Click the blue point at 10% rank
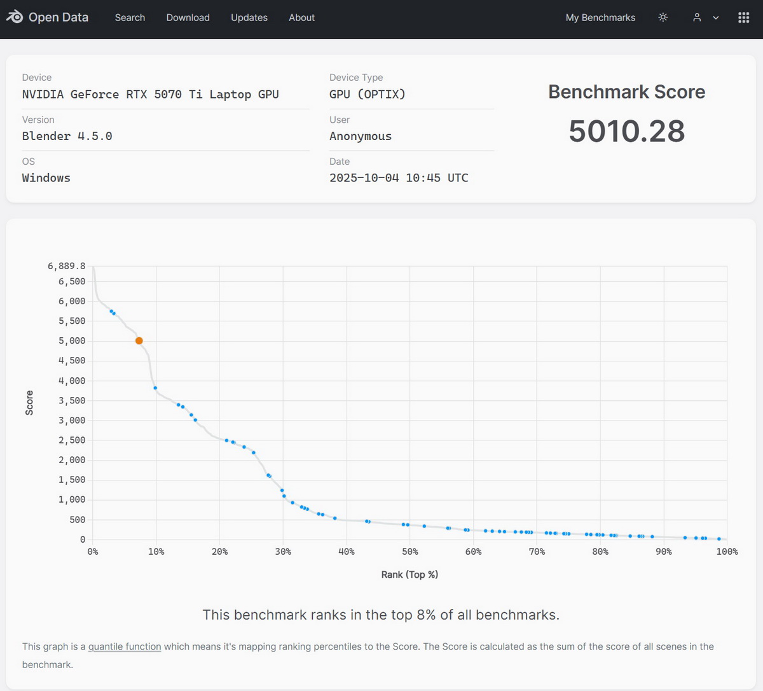763x691 pixels. pos(155,388)
